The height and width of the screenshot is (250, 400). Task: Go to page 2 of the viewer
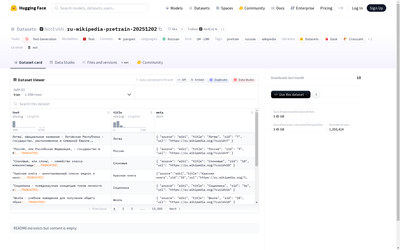tap(123, 209)
